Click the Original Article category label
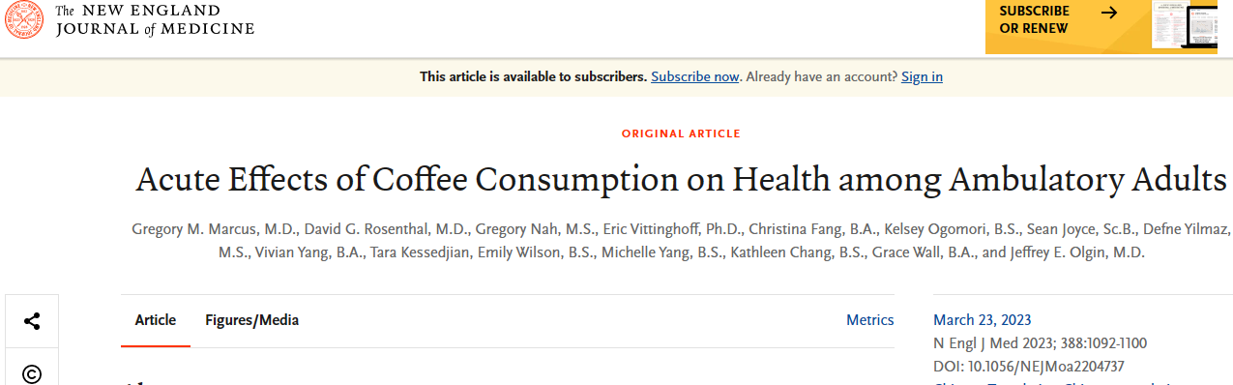The width and height of the screenshot is (1233, 385). pos(681,133)
